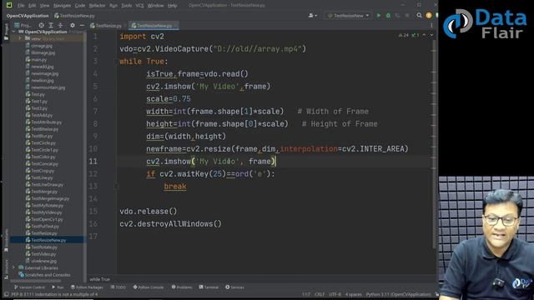Open the Version Control tool window
Viewport: 534px width, 300px height.
(29, 287)
